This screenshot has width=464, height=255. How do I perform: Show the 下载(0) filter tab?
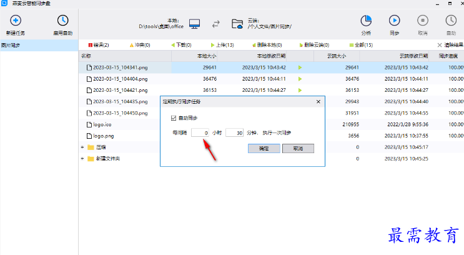click(x=181, y=45)
